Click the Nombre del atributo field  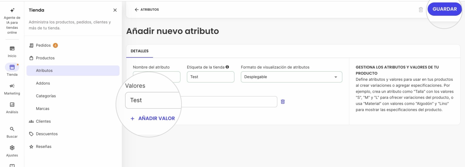click(157, 77)
